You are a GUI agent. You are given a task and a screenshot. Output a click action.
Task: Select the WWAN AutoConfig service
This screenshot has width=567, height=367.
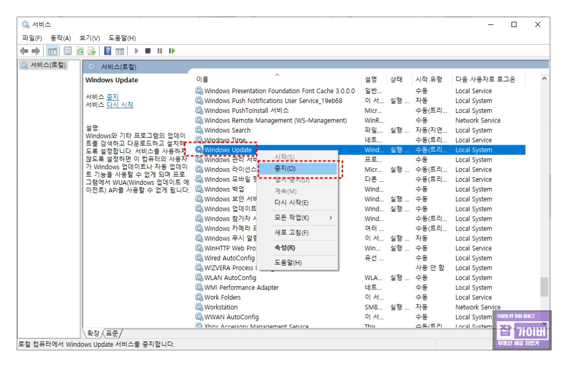(360, 317)
